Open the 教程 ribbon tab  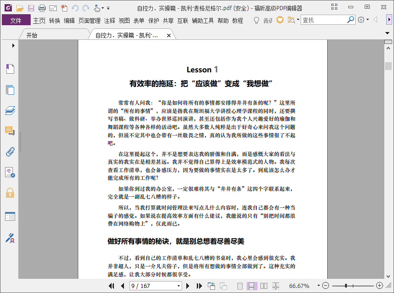tap(237, 21)
